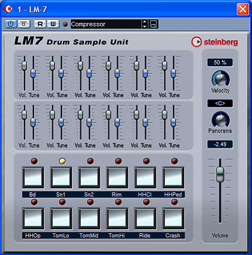
Task: Select the LED above the TomLo pad
Action: coord(62,202)
